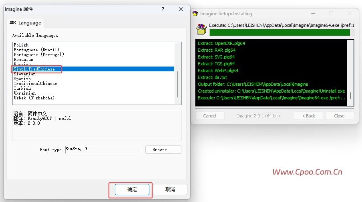Minimize the Imagine Setup window
Image resolution: width=362 pixels, height=202 pixels.
[313, 13]
